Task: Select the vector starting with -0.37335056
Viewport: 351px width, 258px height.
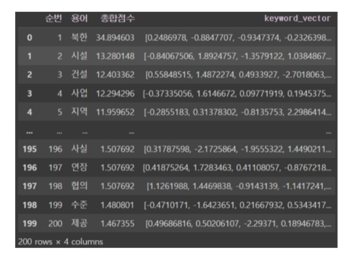Action: tap(237, 94)
